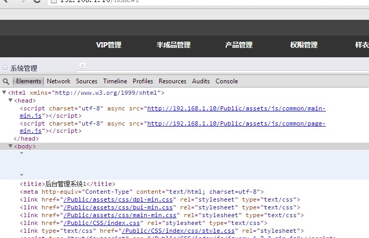This screenshot has height=238, width=369.
Task: Switch to the Network tab
Action: point(58,81)
